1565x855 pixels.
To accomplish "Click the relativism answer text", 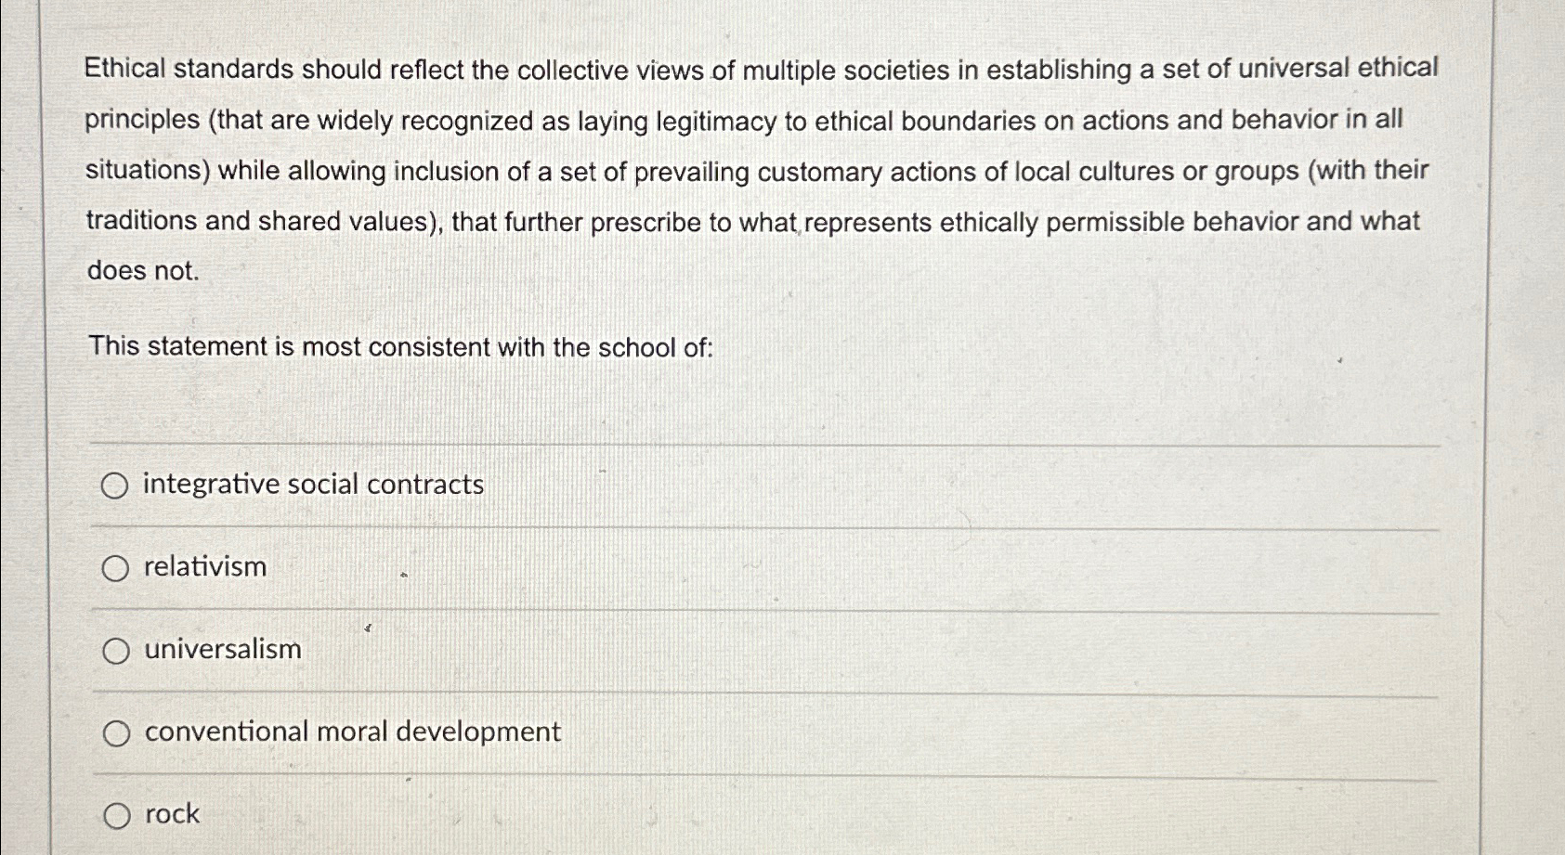I will [x=204, y=567].
